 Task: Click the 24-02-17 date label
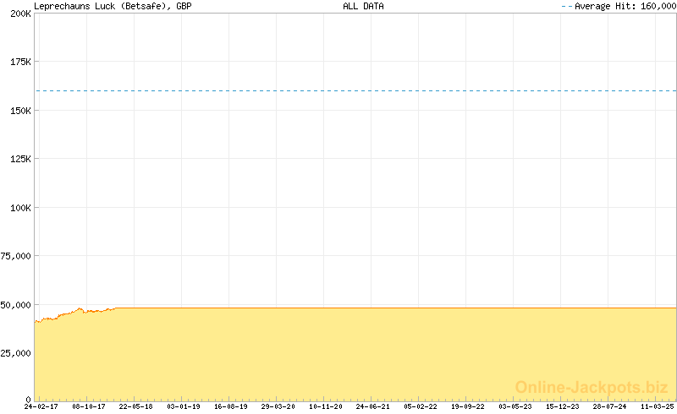pos(41,406)
